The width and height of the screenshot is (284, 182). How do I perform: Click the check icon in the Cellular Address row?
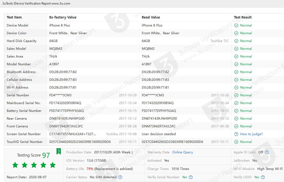(236, 80)
